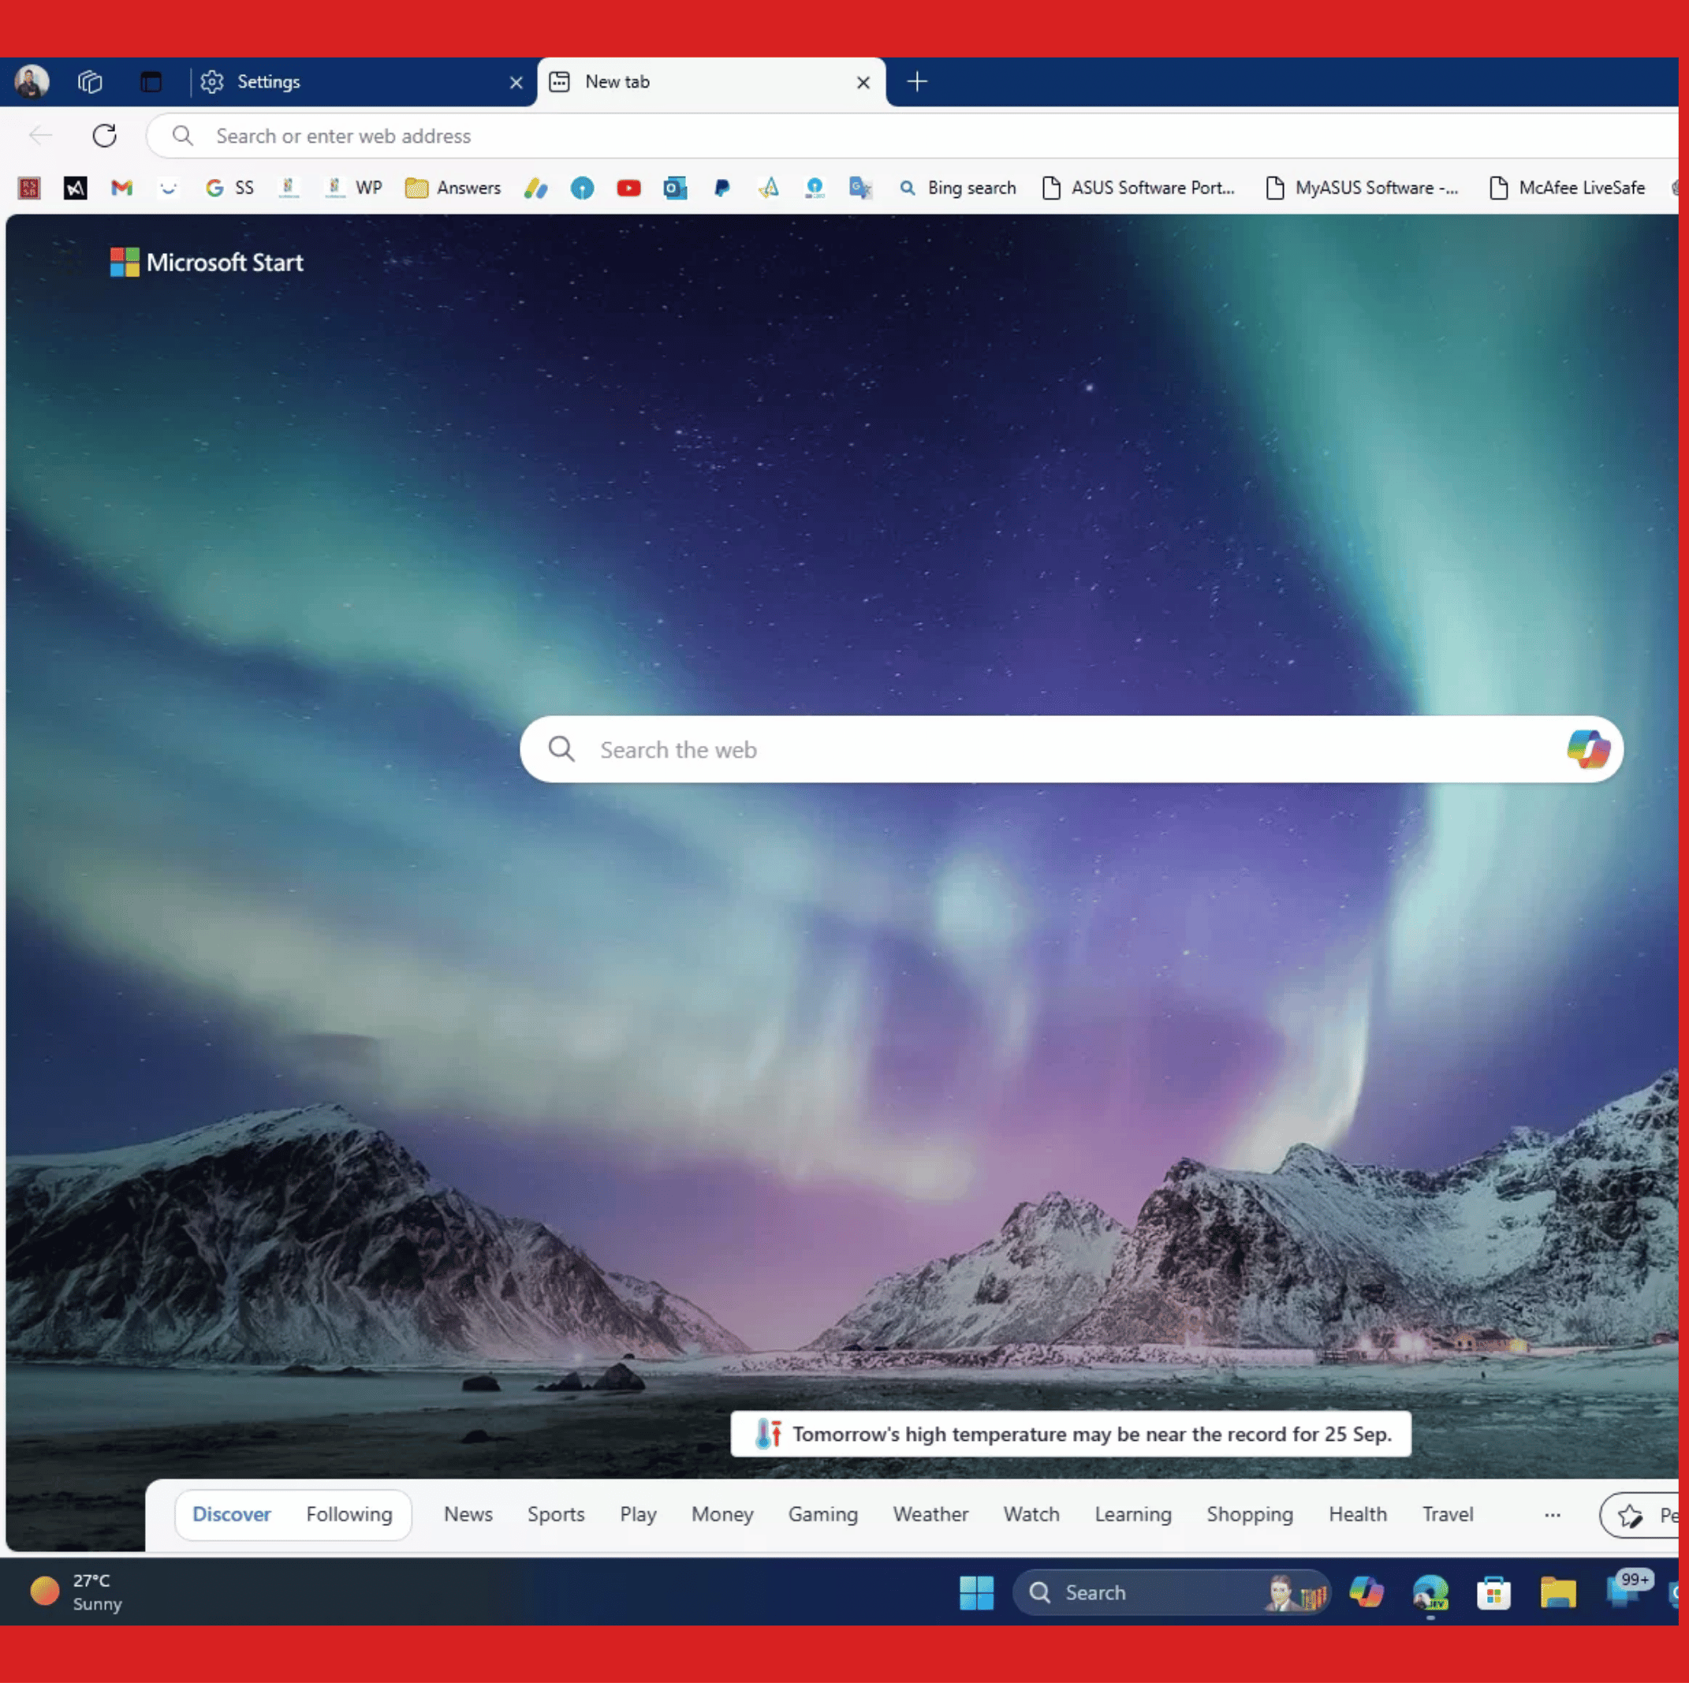This screenshot has width=1689, height=1683.
Task: Open the tab actions menu icon
Action: 151,81
